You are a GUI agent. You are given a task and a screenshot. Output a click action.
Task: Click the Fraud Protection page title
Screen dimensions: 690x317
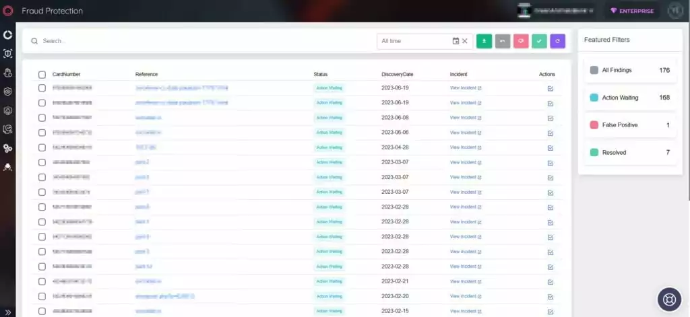(x=52, y=11)
